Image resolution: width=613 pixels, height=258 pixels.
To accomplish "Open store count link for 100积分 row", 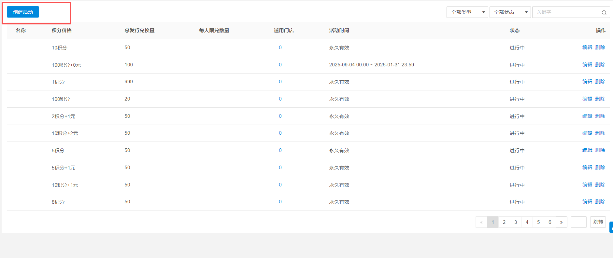I will [x=280, y=99].
